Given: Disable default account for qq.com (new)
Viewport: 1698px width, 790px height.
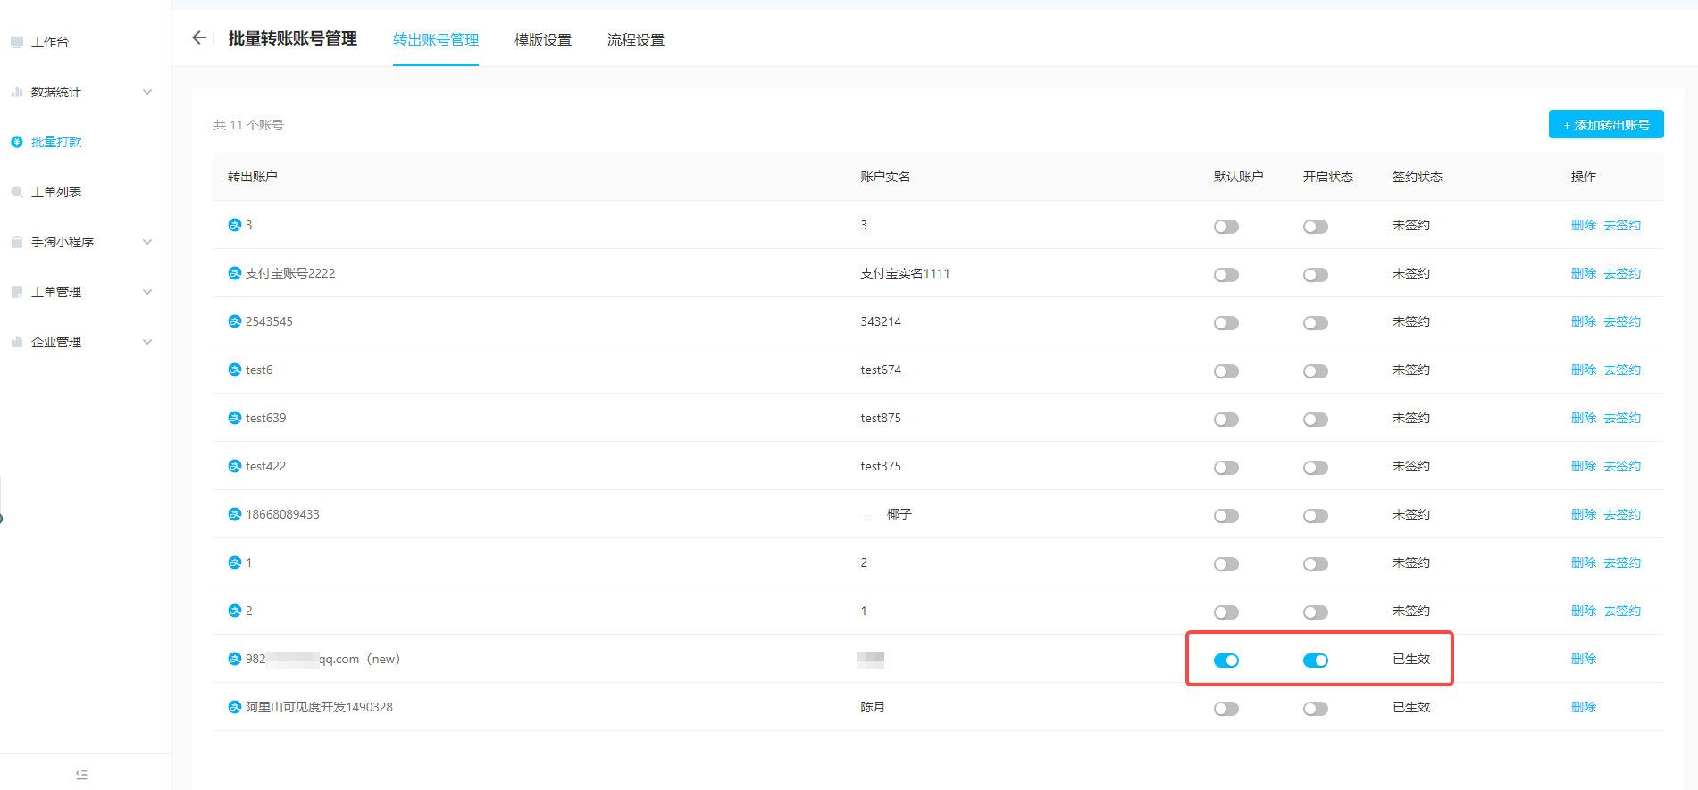Looking at the screenshot, I should tap(1226, 661).
